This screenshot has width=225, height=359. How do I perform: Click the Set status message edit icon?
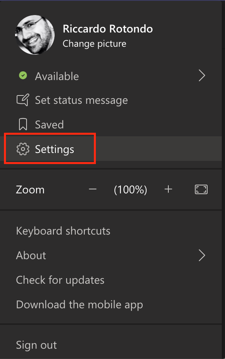pyautogui.click(x=23, y=100)
